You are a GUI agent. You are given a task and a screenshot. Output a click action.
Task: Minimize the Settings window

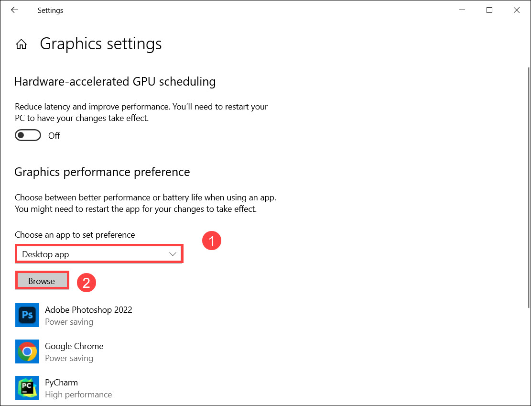point(462,10)
